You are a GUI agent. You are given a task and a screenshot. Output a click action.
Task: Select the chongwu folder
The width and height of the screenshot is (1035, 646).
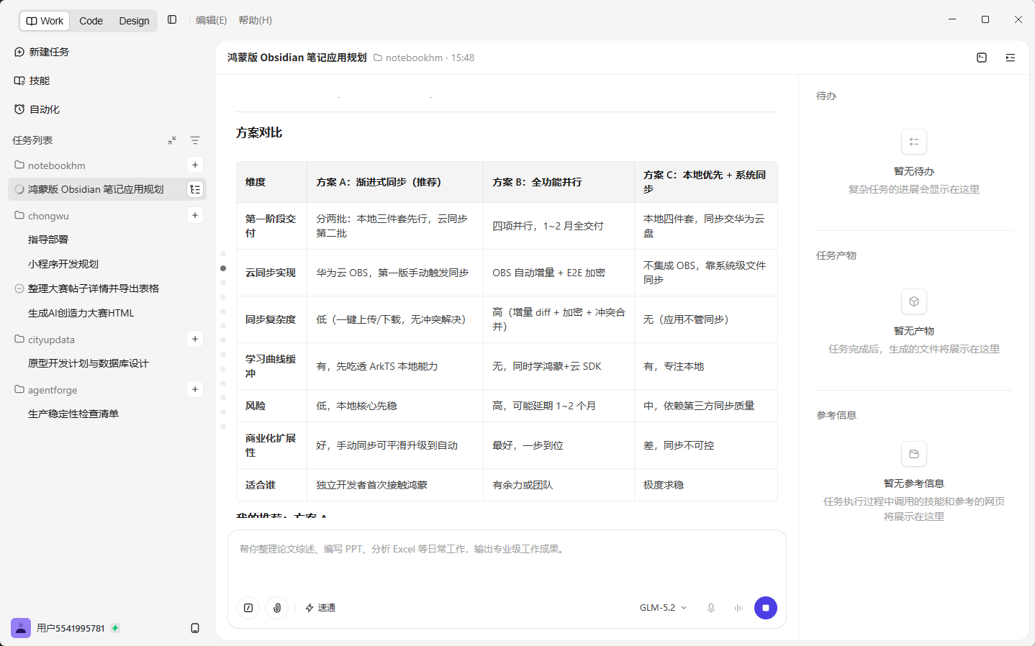coord(42,216)
